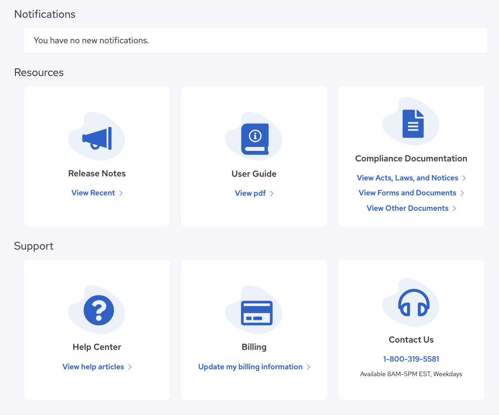The height and width of the screenshot is (415, 499).
Task: Open View help articles link
Action: click(x=93, y=367)
